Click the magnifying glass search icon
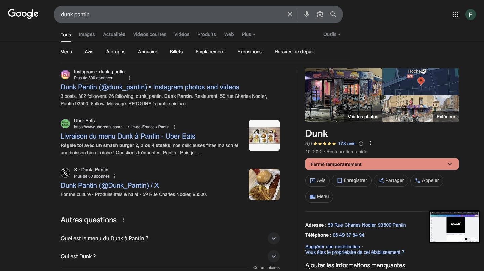Image resolution: width=484 pixels, height=271 pixels. click(333, 14)
